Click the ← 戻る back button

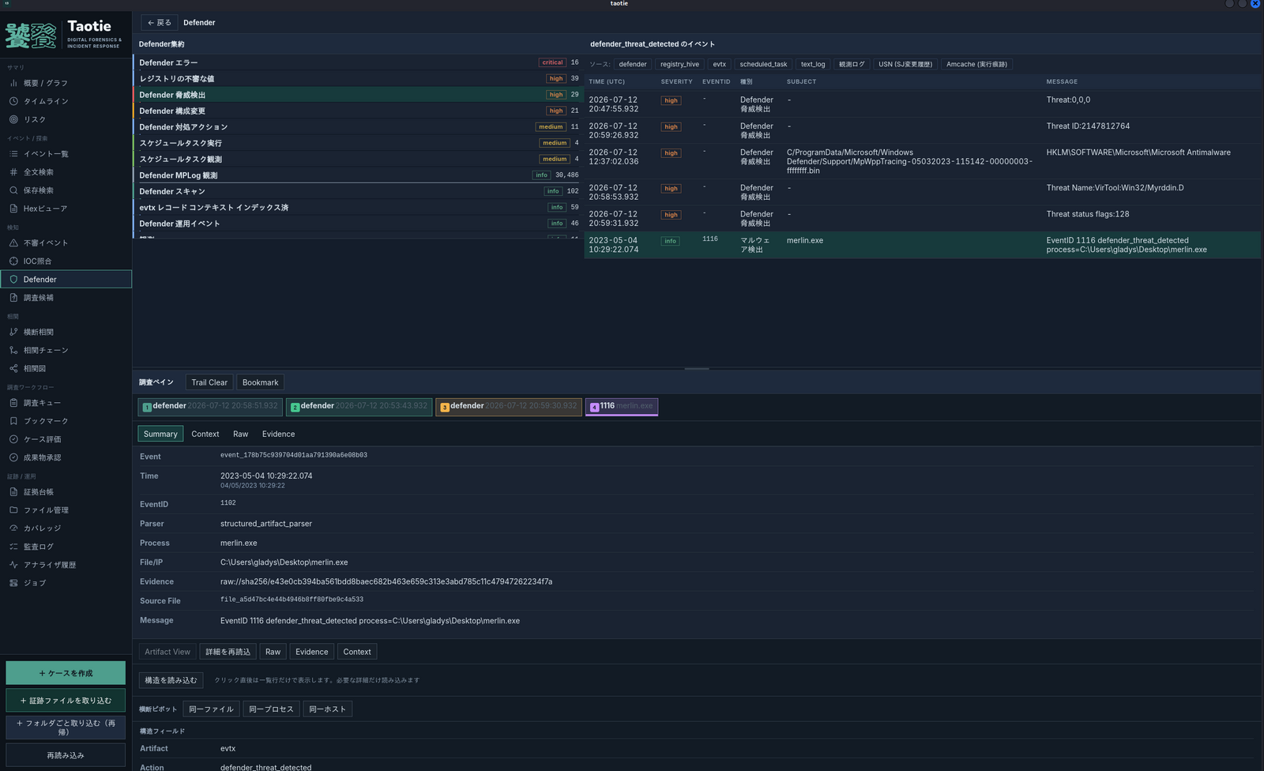160,23
